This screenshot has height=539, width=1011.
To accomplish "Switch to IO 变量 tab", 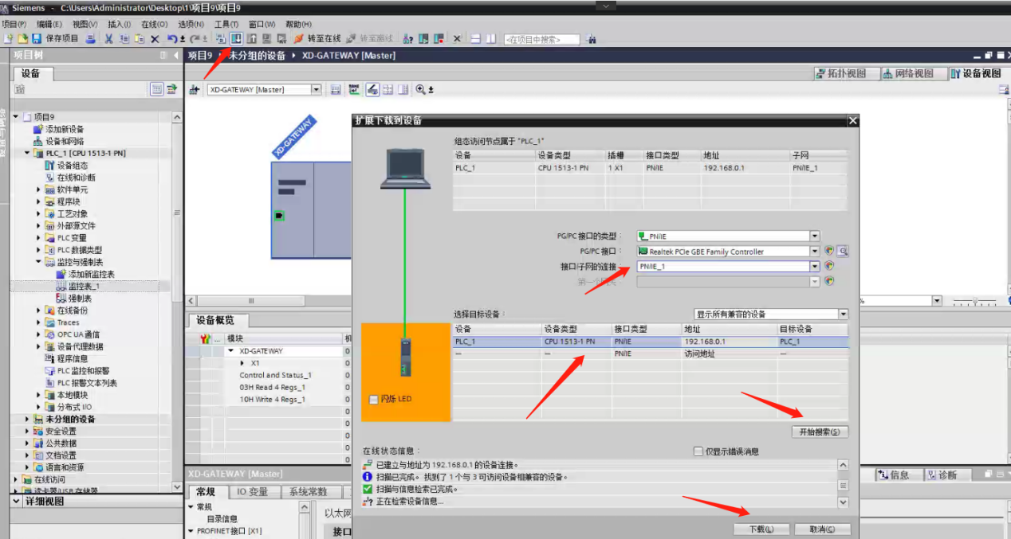I will [x=253, y=492].
